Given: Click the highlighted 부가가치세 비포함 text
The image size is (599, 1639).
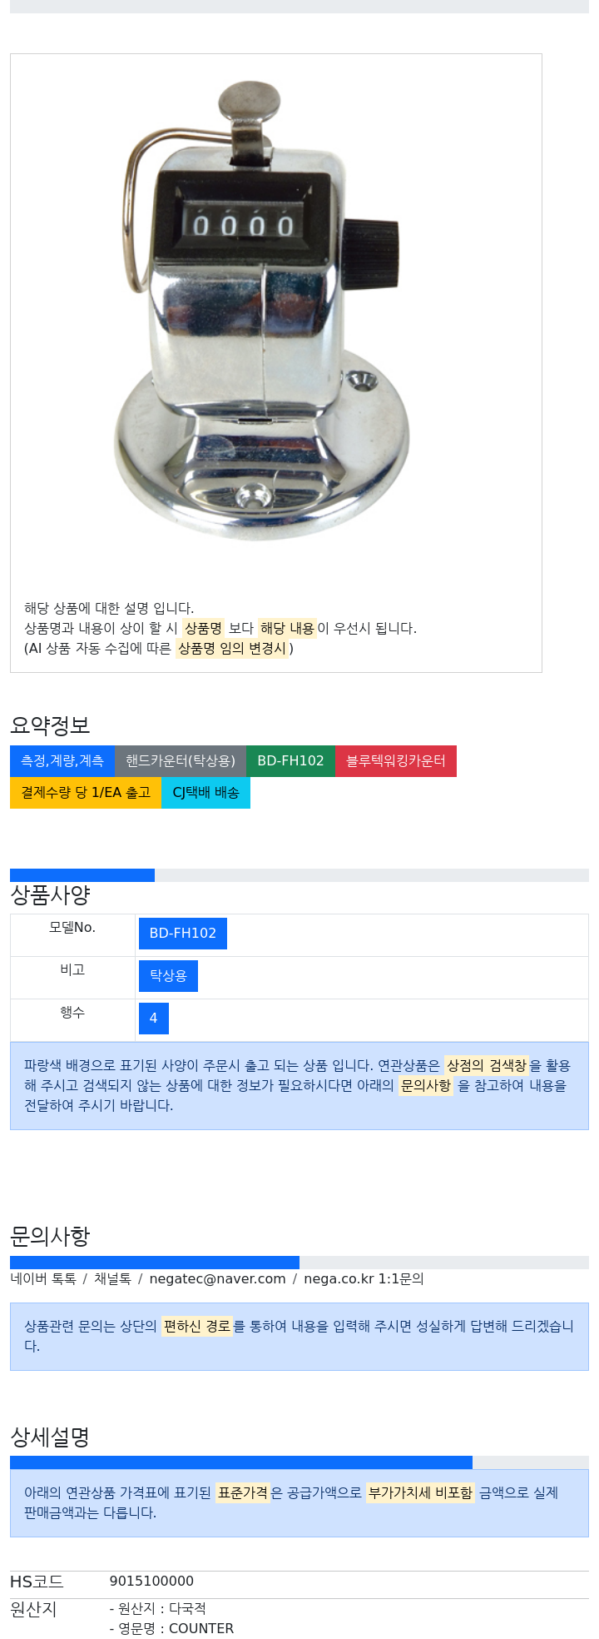Looking at the screenshot, I should (420, 1492).
